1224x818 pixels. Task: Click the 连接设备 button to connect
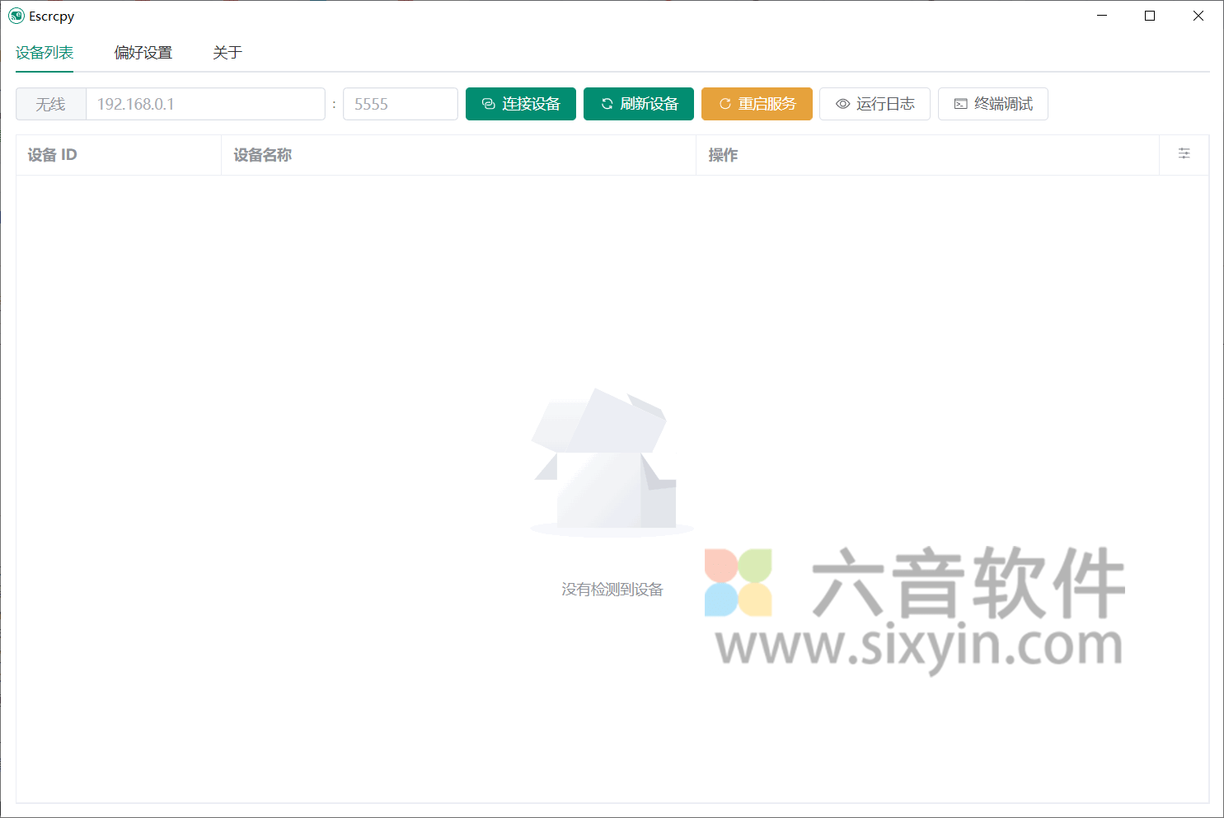[x=520, y=104]
